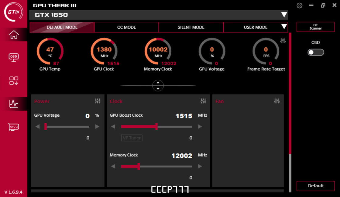
Task: Increase Memory Clock with right arrow
Action: coord(200,166)
